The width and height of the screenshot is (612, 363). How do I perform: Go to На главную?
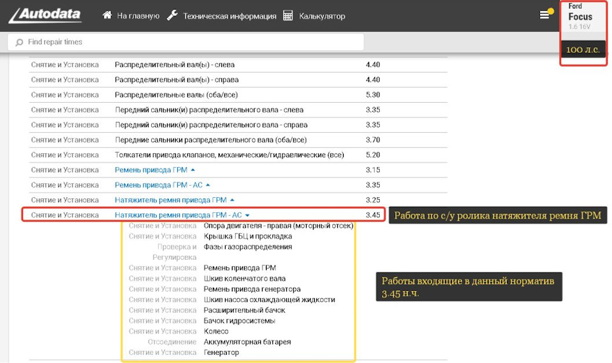[138, 16]
